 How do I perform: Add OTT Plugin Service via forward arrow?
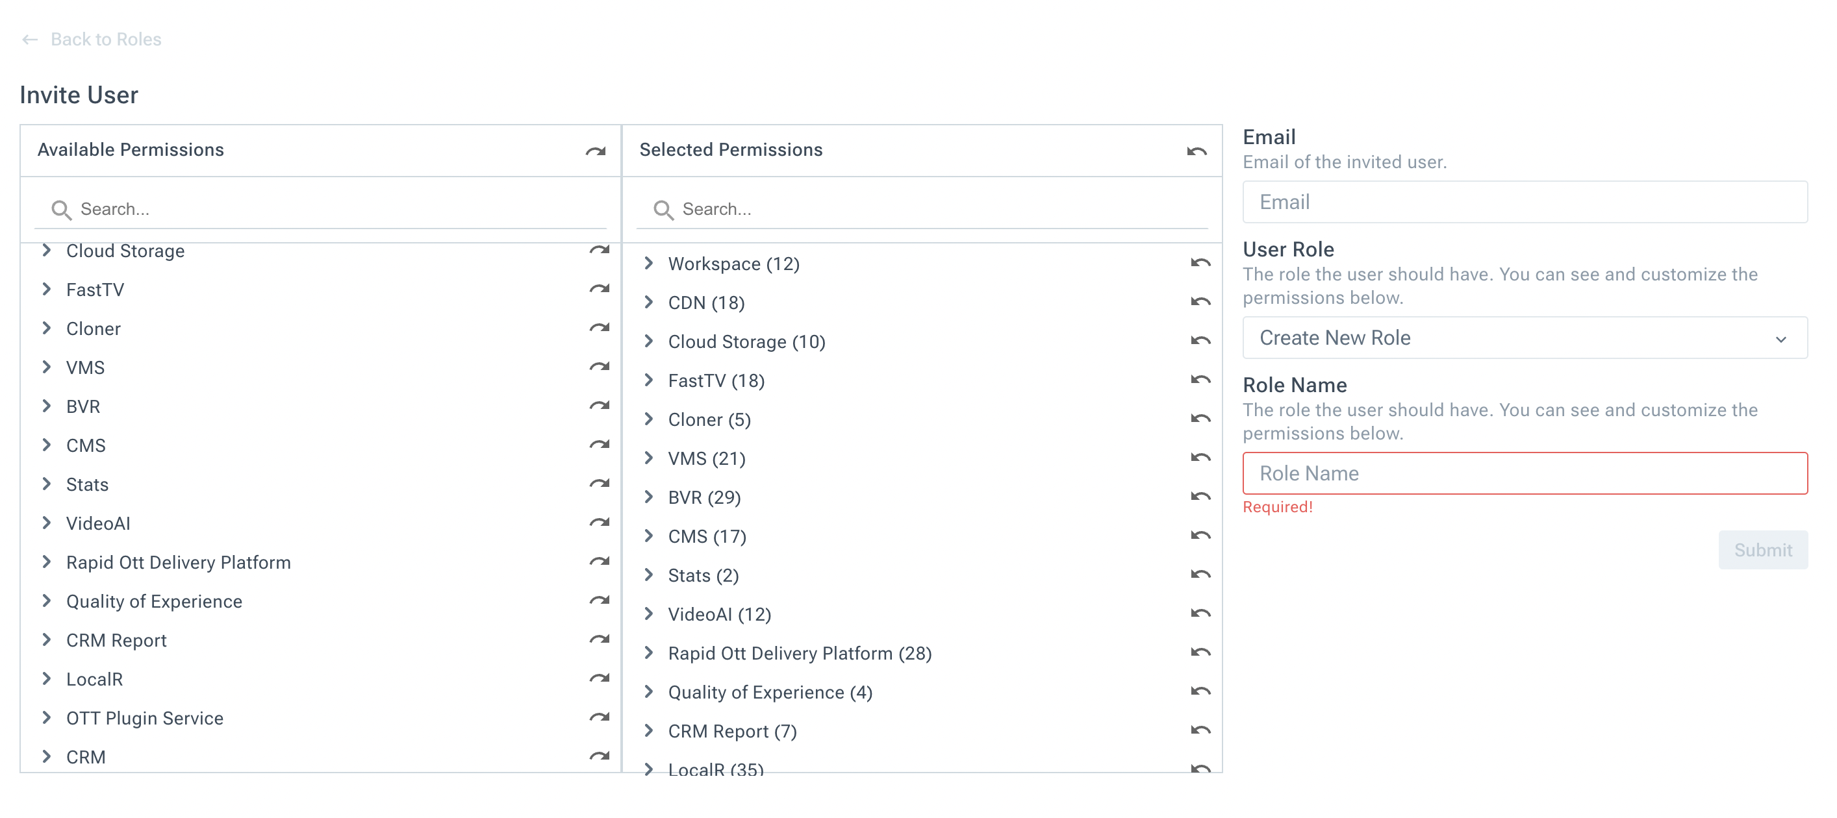pyautogui.click(x=599, y=717)
